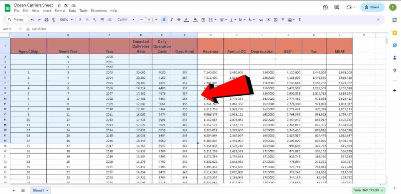The width and height of the screenshot is (401, 194).
Task: Toggle strikethrough on the selected cells
Action: [x=179, y=19]
